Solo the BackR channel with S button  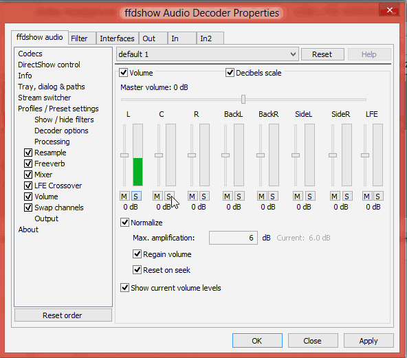[273, 197]
